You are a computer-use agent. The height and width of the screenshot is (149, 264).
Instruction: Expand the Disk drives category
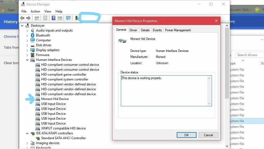tap(27, 45)
